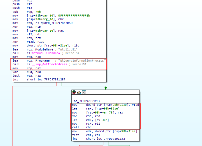Select the call rbp instruction
The image size is (202, 146).
click(82, 127)
